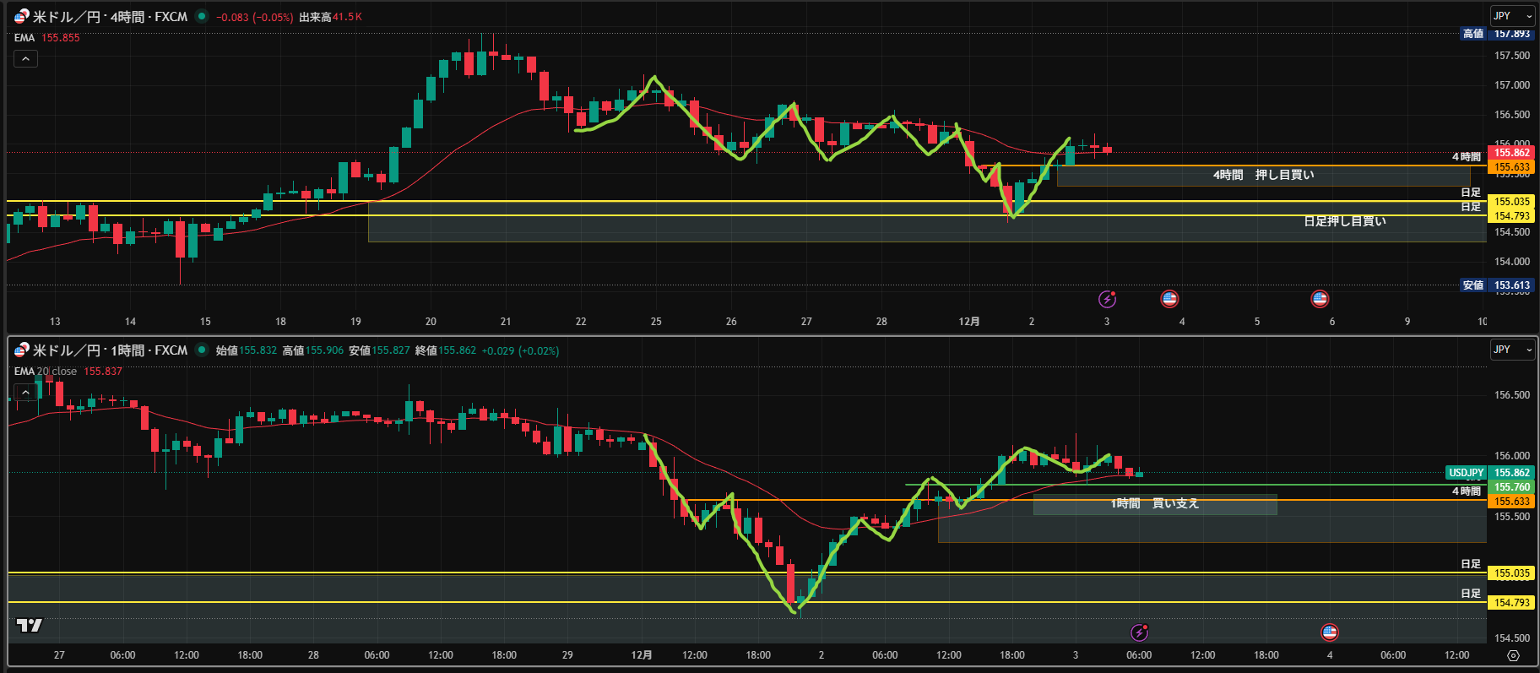Select the 日足押し目買い yellow zone label
The width and height of the screenshot is (1540, 673).
point(1344,221)
